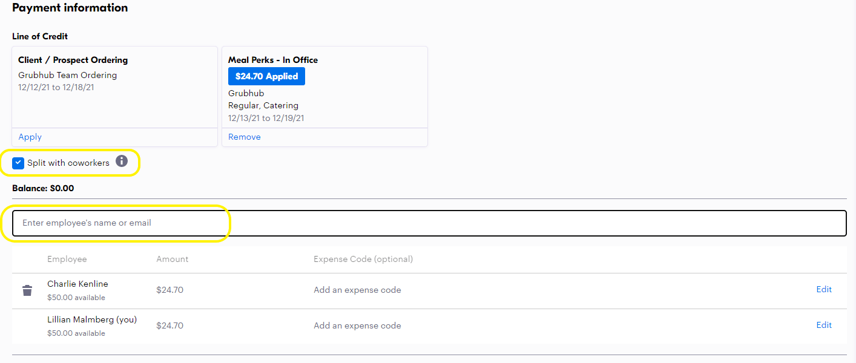
Task: Click Lillian Malmberg (you) name
Action: click(92, 319)
